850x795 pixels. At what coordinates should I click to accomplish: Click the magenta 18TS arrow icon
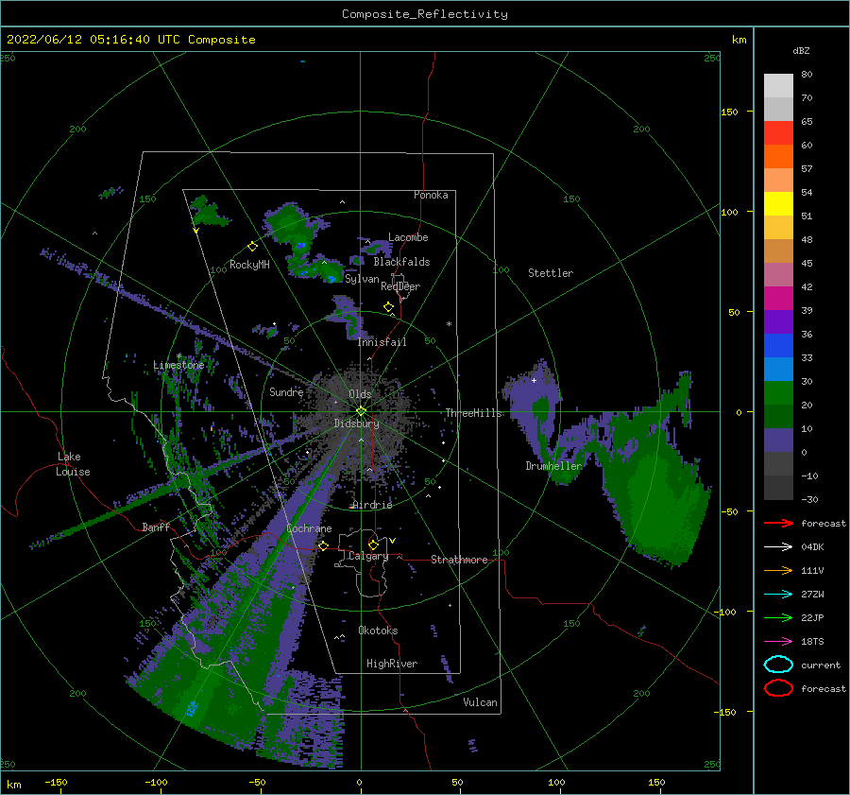(x=778, y=642)
